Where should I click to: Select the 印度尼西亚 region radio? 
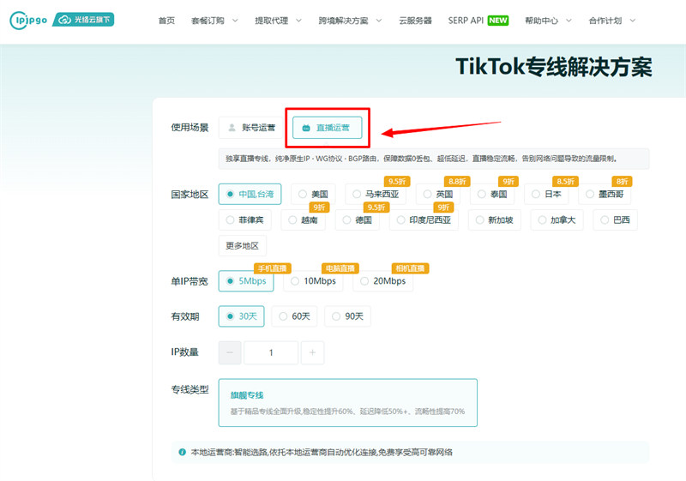424,220
